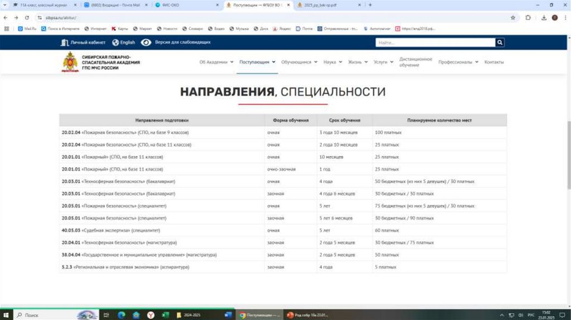Expand the Поступающим menu
571x320 pixels.
pyautogui.click(x=257, y=62)
